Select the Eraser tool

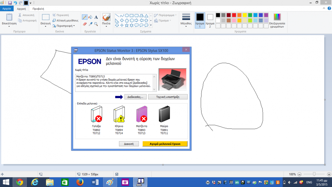pyautogui.click(x=85, y=24)
